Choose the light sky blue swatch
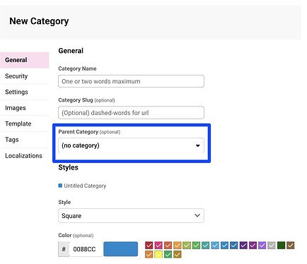Screen dimensions: 307x264 [215, 246]
